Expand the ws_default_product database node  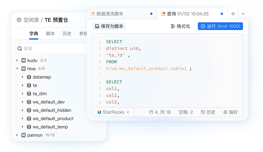(x=22, y=118)
